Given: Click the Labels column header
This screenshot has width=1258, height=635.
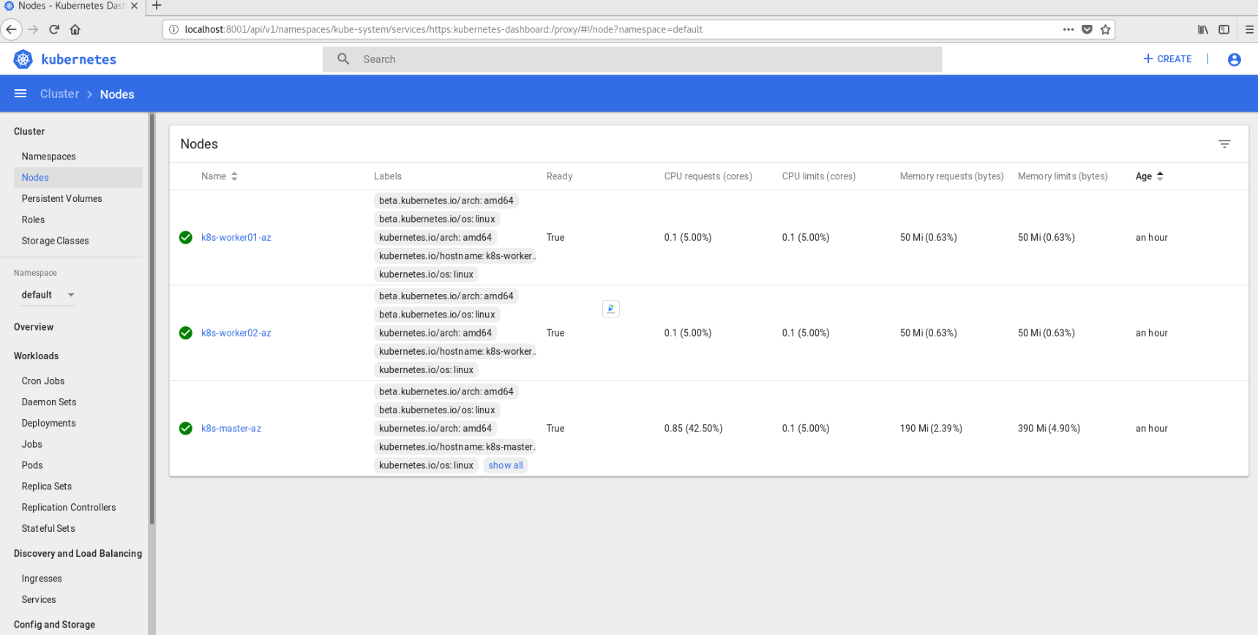Looking at the screenshot, I should (387, 176).
